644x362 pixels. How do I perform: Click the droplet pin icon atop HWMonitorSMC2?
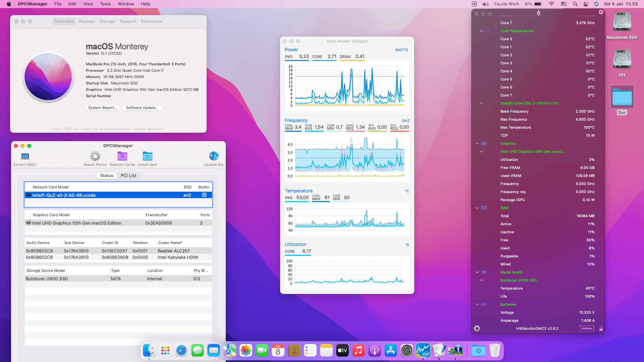click(x=539, y=13)
